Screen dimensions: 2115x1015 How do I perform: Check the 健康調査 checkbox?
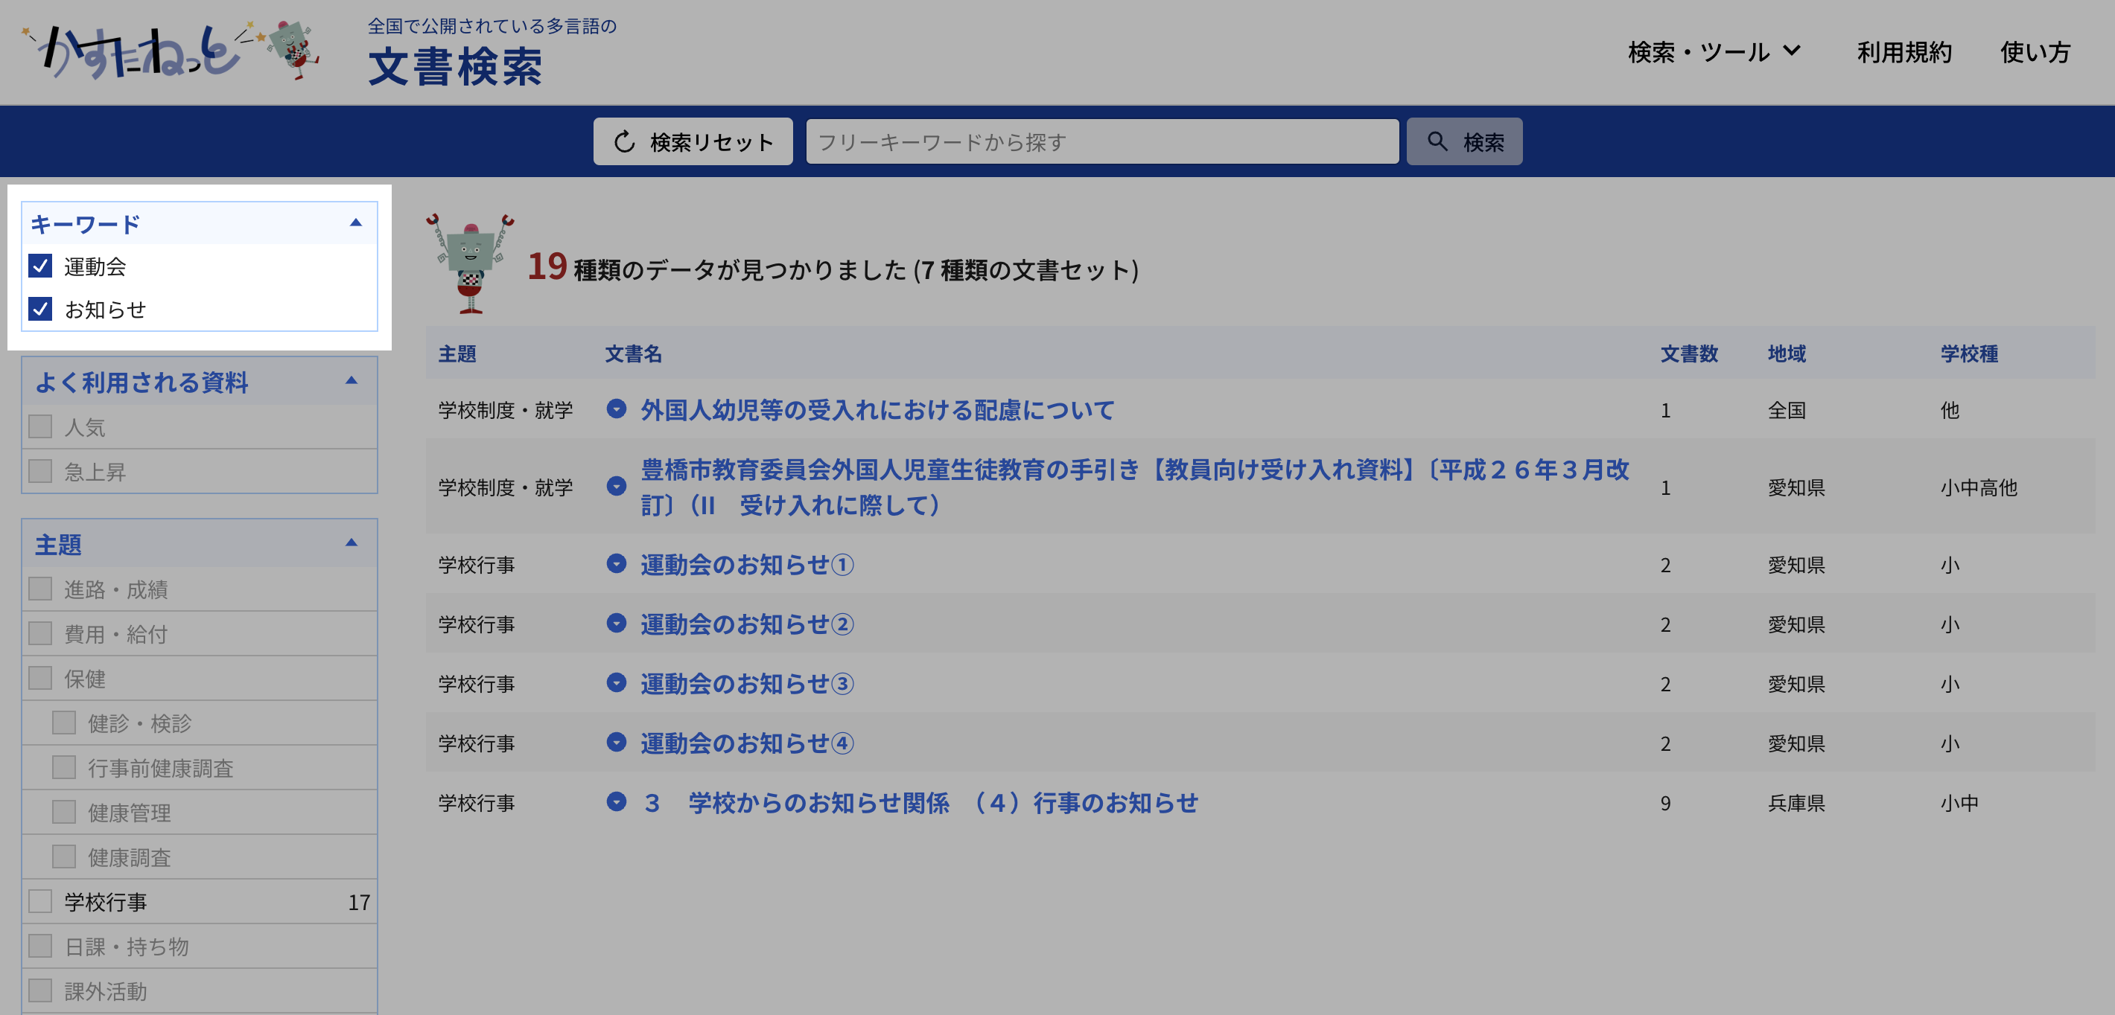[x=64, y=856]
